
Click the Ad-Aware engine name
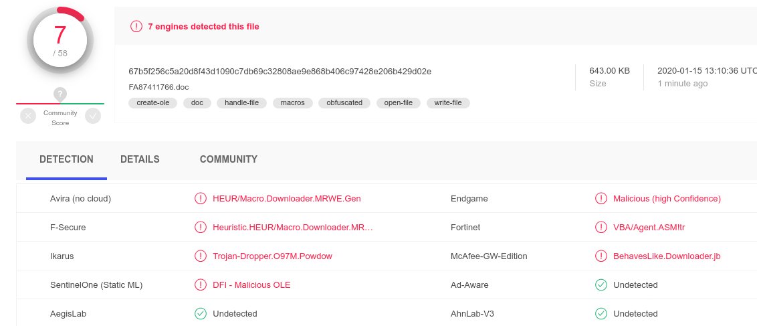[x=469, y=285]
